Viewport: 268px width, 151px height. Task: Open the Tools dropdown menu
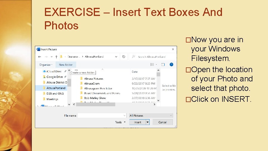point(120,122)
